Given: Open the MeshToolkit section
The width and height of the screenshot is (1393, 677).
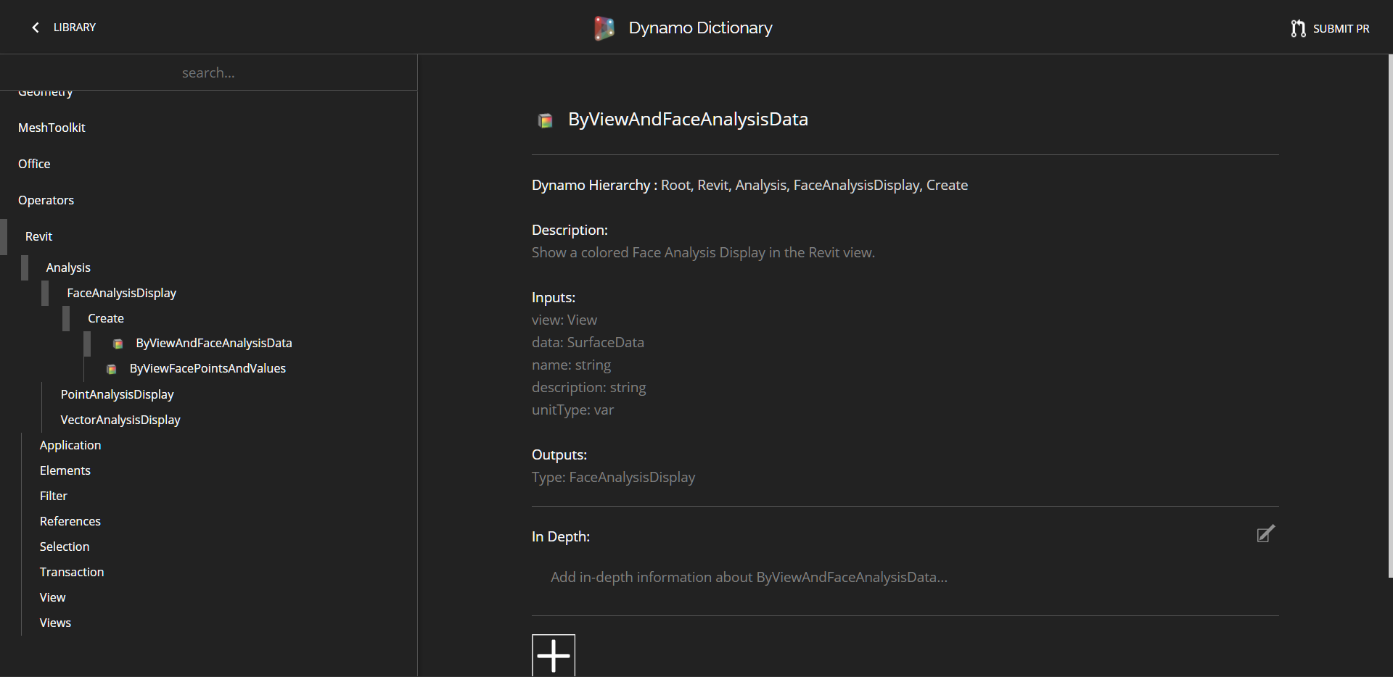Looking at the screenshot, I should coord(52,127).
